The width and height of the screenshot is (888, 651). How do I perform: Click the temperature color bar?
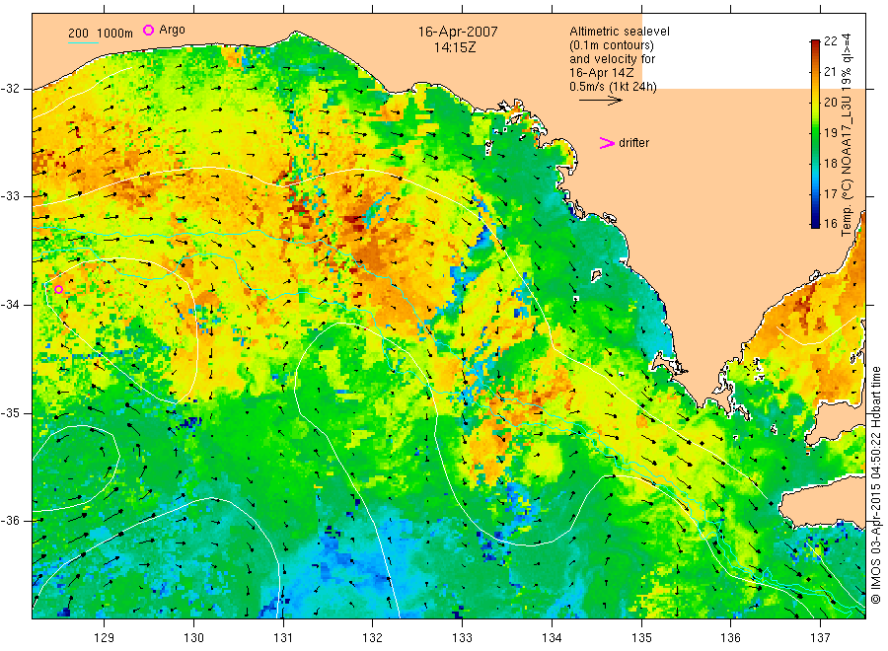click(815, 133)
